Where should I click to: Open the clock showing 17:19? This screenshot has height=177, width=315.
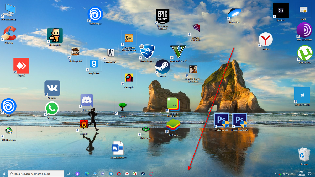(x=301, y=174)
